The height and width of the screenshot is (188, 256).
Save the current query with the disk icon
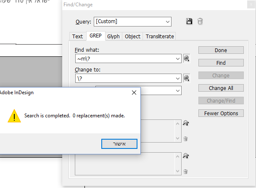(x=189, y=21)
